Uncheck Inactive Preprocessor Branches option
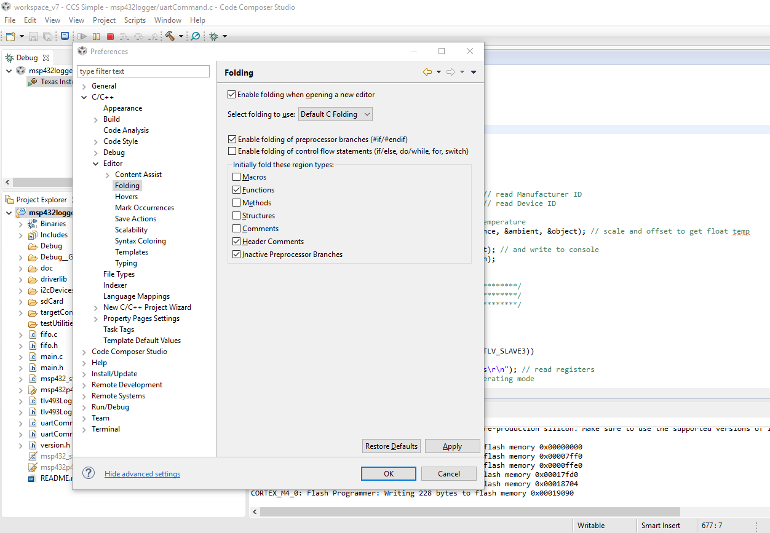The height and width of the screenshot is (533, 770). pyautogui.click(x=236, y=255)
